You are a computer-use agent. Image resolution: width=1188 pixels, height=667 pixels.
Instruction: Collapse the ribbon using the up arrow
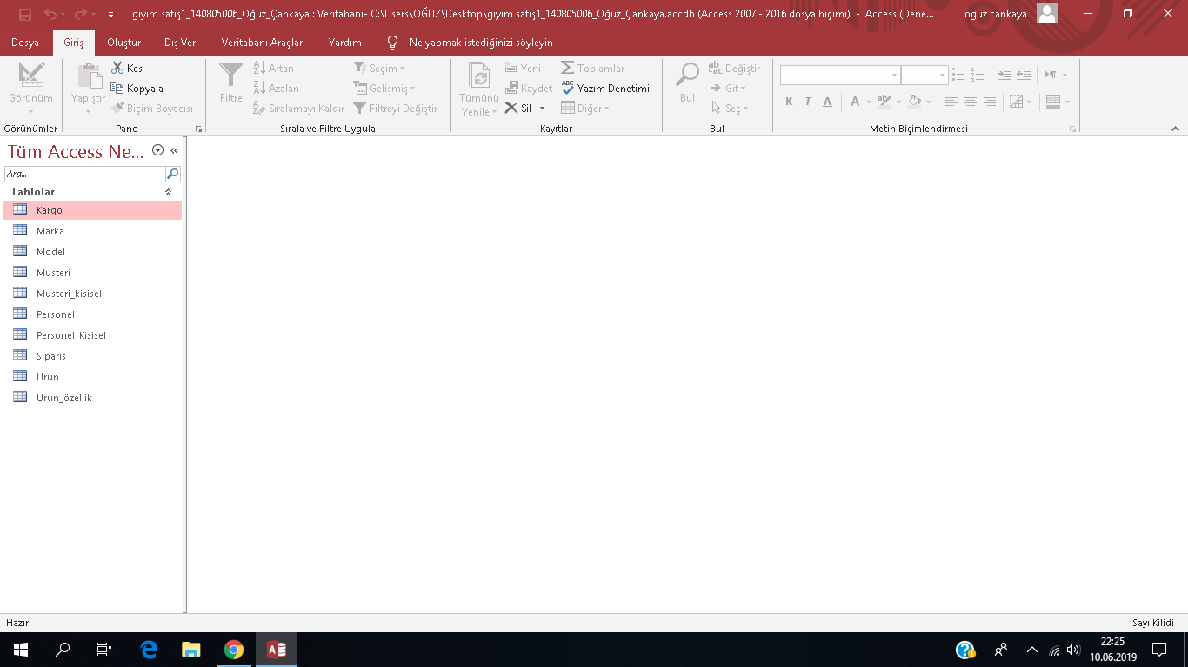(1175, 129)
